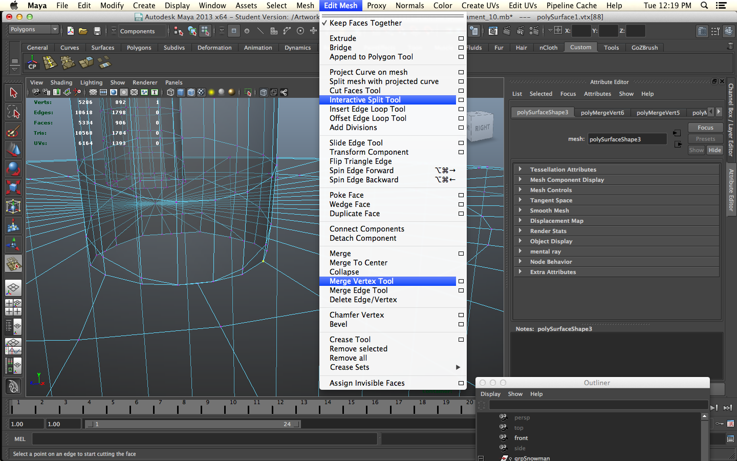Expand the Displacement Map section

click(616, 221)
